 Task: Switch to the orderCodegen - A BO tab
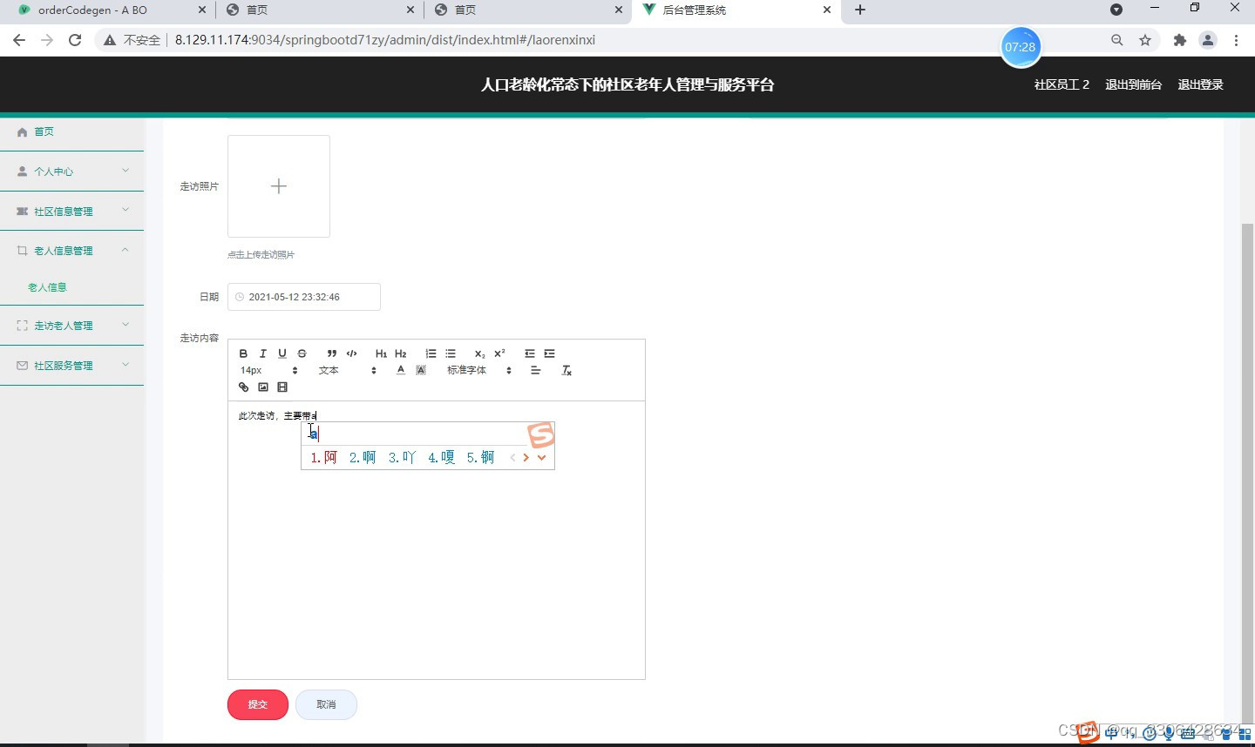(109, 10)
